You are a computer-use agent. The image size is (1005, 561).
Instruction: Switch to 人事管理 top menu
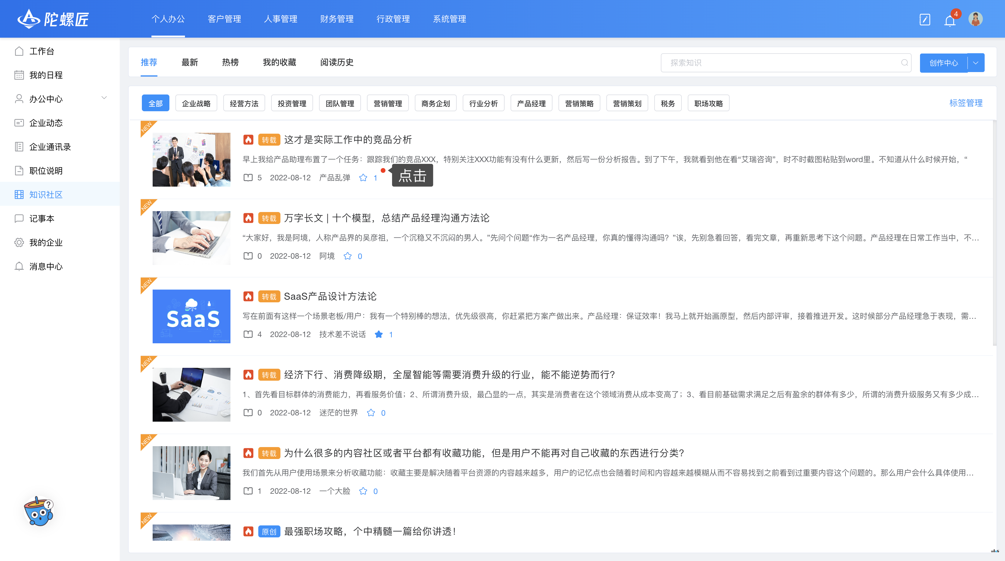coord(280,19)
